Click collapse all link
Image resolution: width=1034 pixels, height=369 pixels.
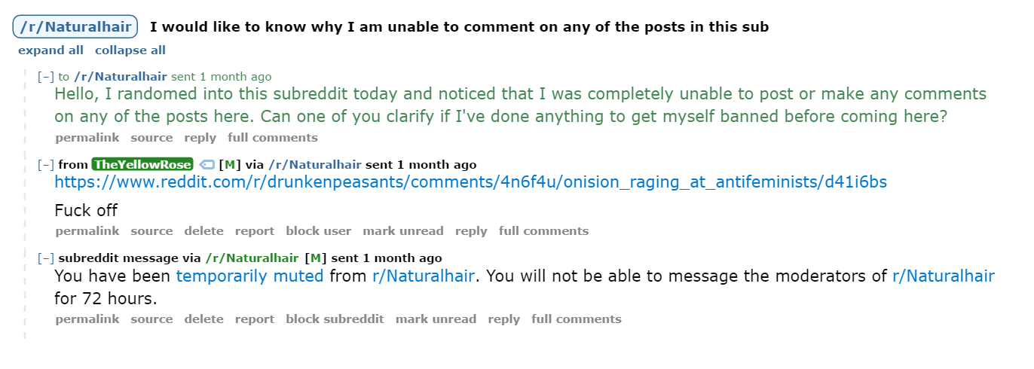130,50
